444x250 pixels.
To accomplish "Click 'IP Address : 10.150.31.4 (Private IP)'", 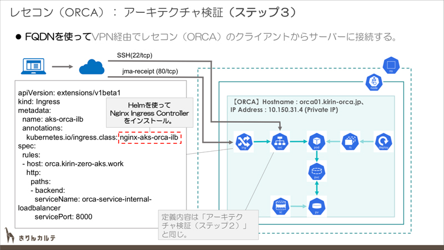I will click(x=284, y=109).
